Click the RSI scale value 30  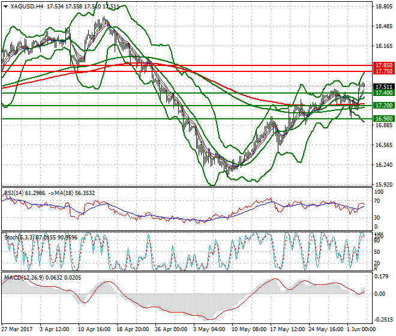[377, 218]
